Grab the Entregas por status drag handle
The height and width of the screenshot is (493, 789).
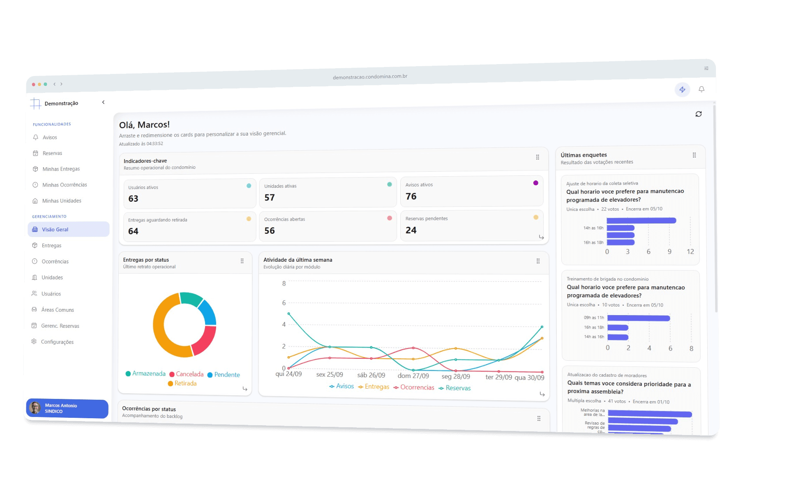pyautogui.click(x=242, y=261)
